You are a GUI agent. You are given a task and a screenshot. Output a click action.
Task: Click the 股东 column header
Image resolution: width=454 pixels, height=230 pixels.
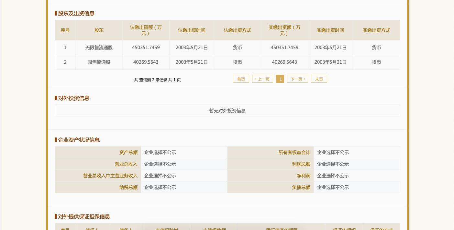(x=99, y=30)
